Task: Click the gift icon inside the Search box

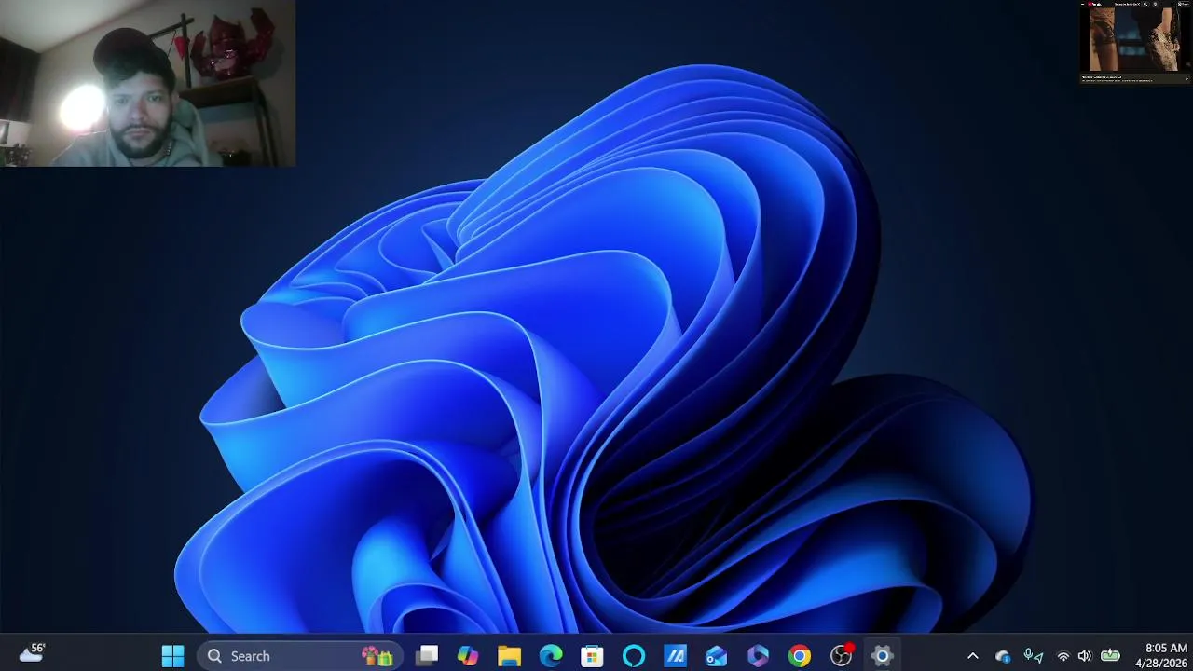Action: point(377,656)
